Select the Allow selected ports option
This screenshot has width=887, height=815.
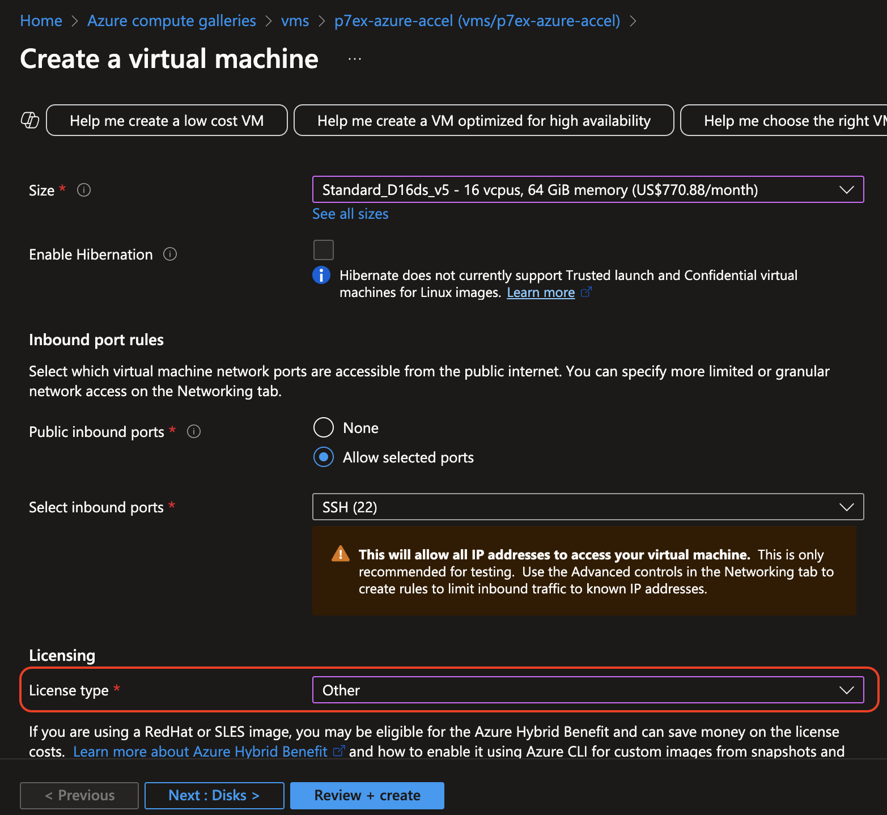[x=324, y=457]
